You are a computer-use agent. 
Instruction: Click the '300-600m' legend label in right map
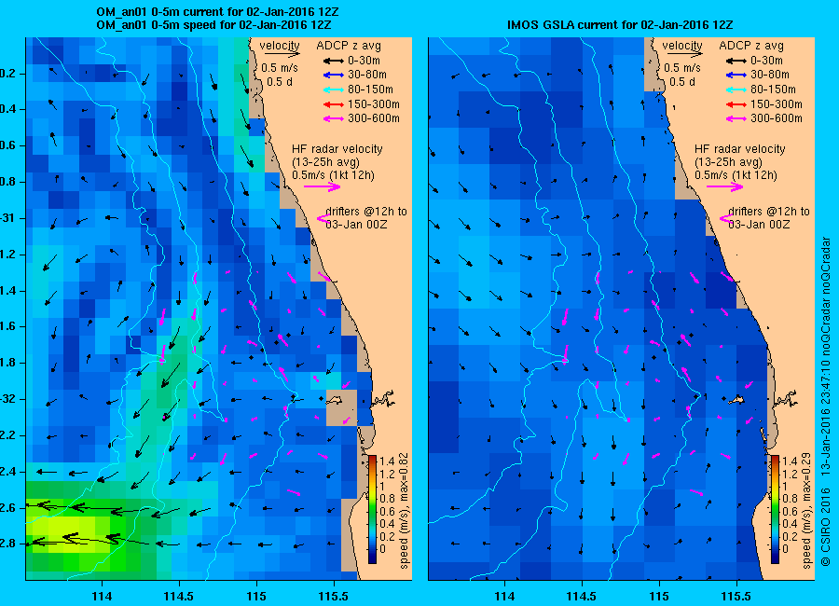pyautogui.click(x=777, y=118)
